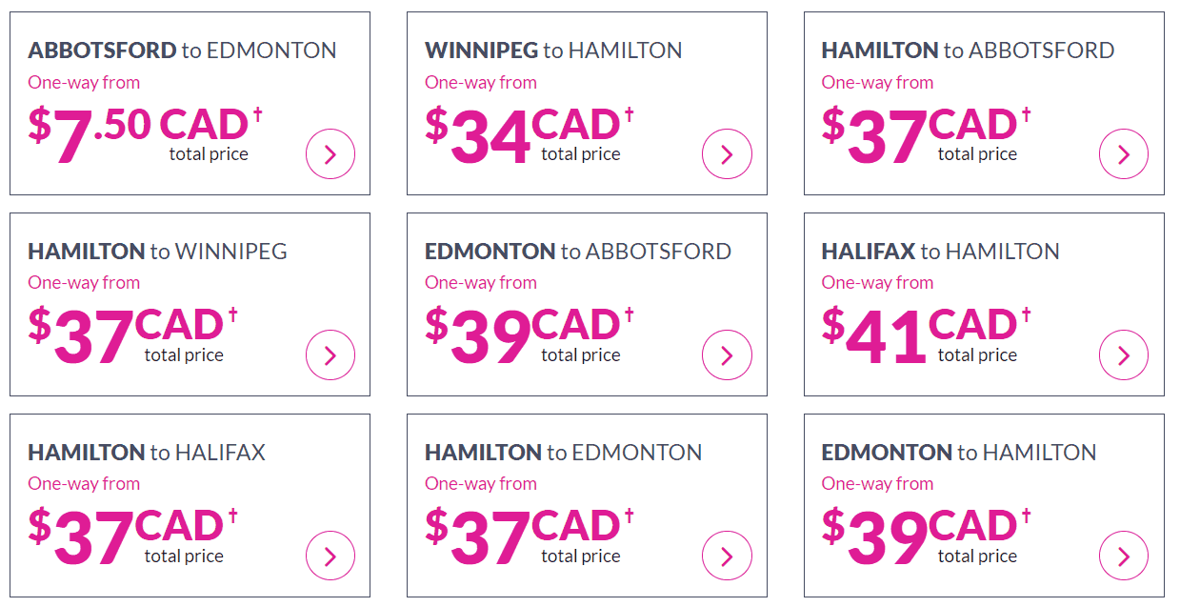Image resolution: width=1180 pixels, height=607 pixels.
Task: Open HAMILTON to ABBOTSFORD route title
Action: (x=968, y=51)
